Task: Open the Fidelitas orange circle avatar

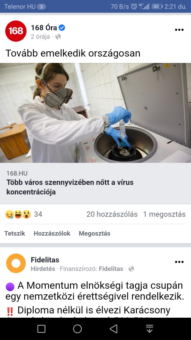Action: pos(16,263)
